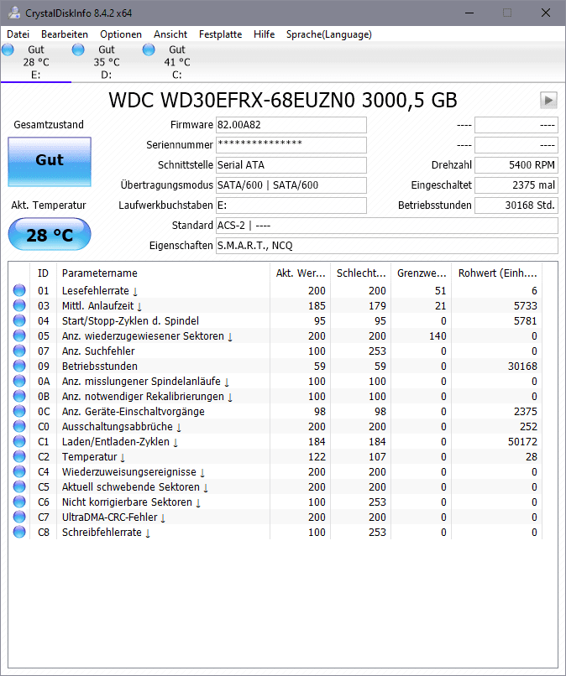Click status orb for Aktuell schwebende Sektoren row
The height and width of the screenshot is (676, 566).
(19, 486)
